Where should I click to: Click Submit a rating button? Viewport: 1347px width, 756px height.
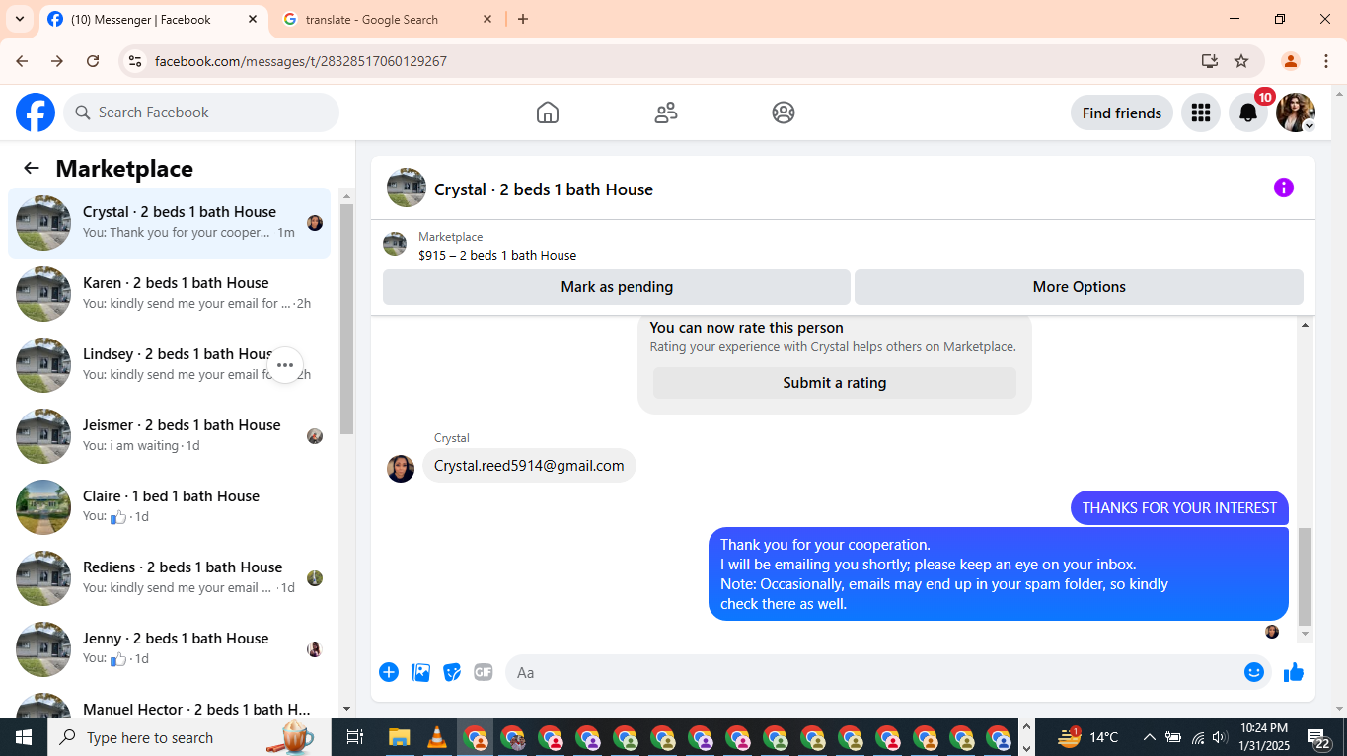[x=835, y=383]
